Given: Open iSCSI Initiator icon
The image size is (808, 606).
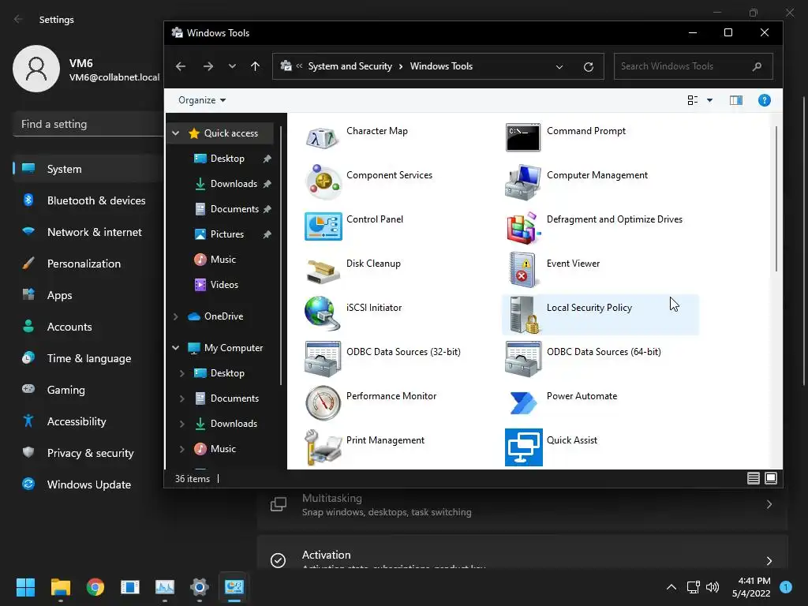Looking at the screenshot, I should pos(323,313).
